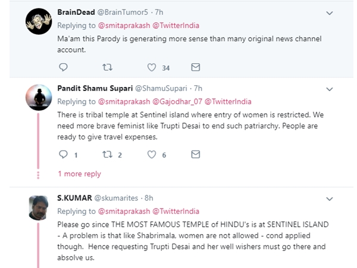
Task: Expand options menu for Pandit Shamu Supari's tweet
Action: [330, 88]
